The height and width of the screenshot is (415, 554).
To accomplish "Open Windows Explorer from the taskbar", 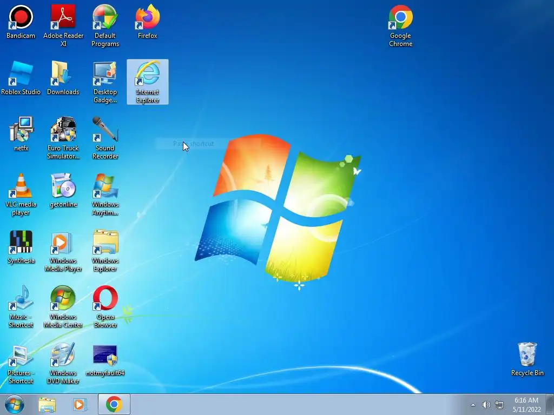I will tap(47, 404).
